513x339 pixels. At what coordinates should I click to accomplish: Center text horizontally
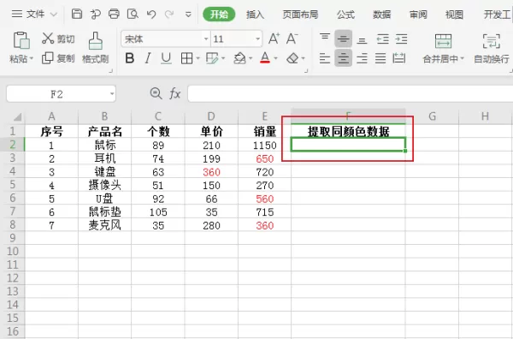[343, 58]
